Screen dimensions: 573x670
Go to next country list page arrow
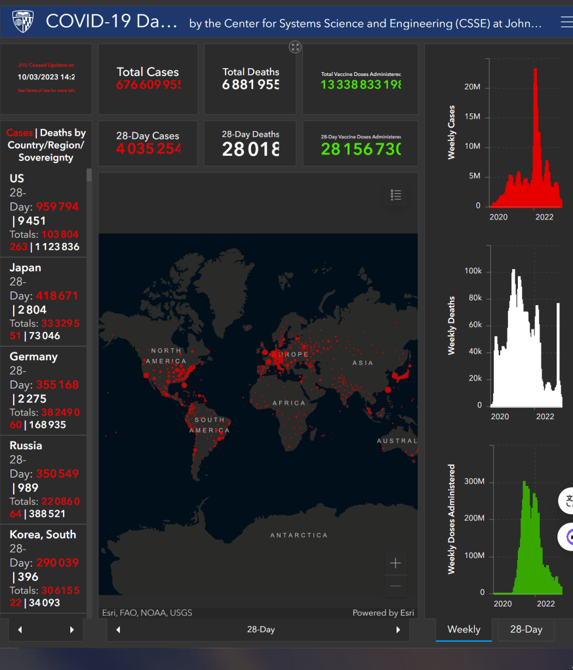[71, 630]
